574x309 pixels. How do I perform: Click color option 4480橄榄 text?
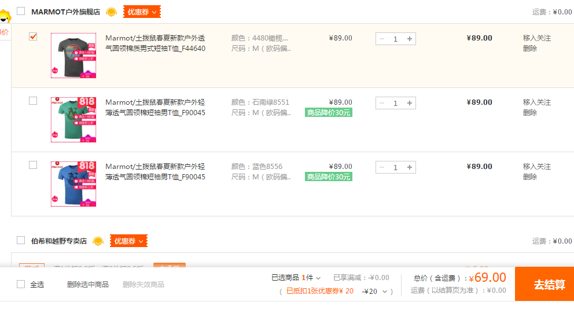click(260, 38)
